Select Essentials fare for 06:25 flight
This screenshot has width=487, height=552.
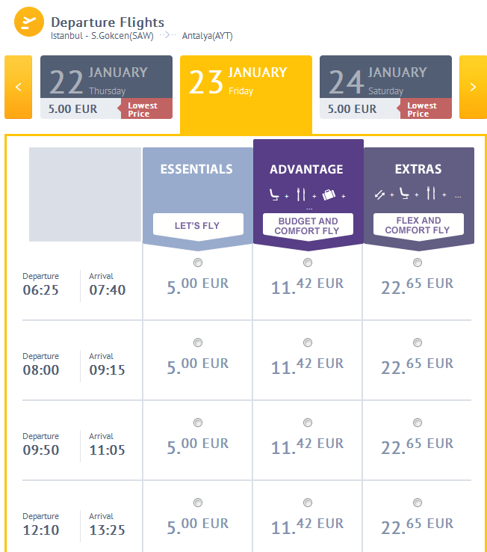click(198, 263)
